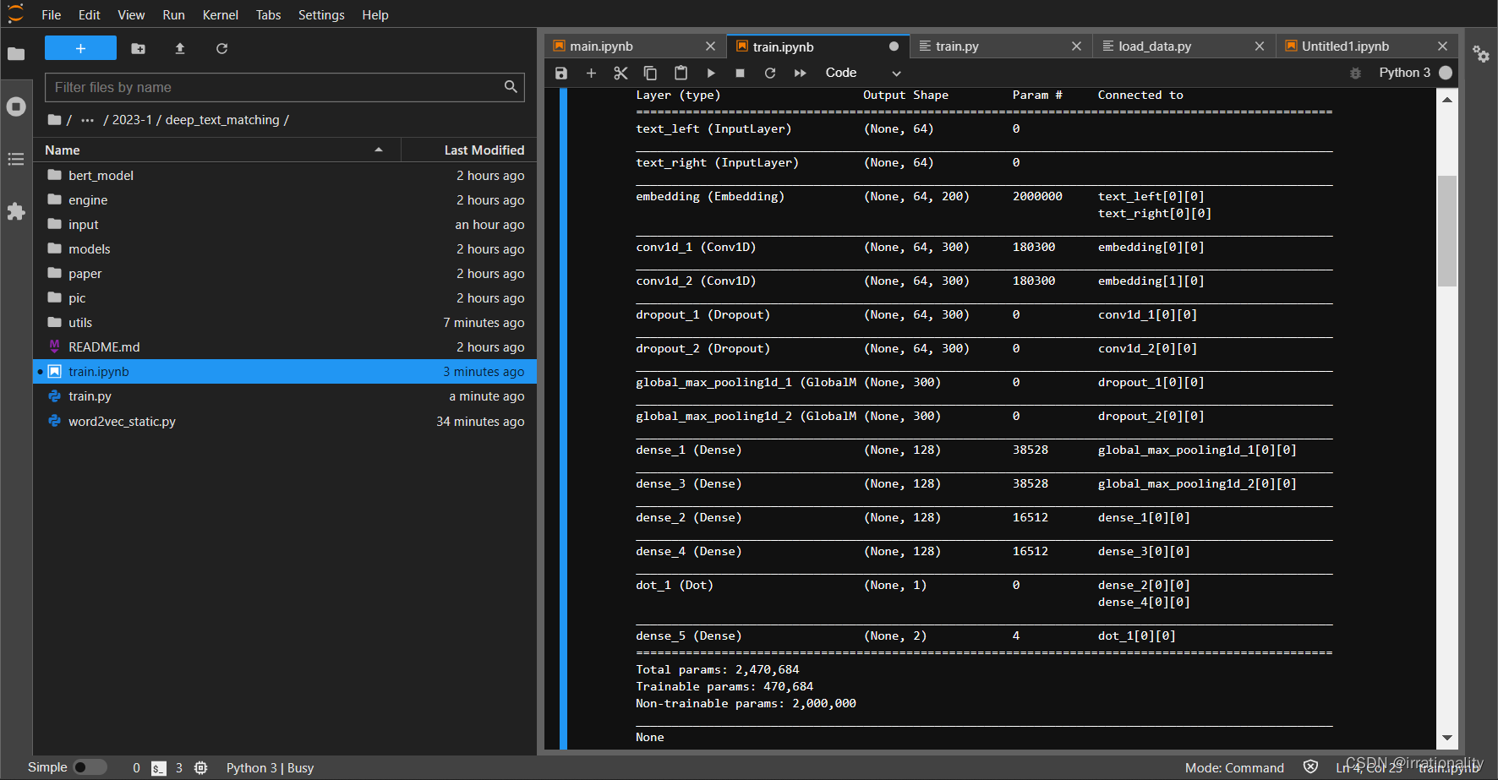Open the View menu

[x=131, y=14]
